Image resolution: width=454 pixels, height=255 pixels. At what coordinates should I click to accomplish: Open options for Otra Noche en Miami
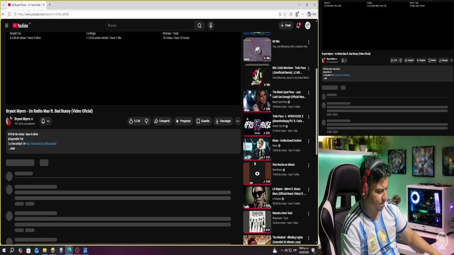click(309, 165)
